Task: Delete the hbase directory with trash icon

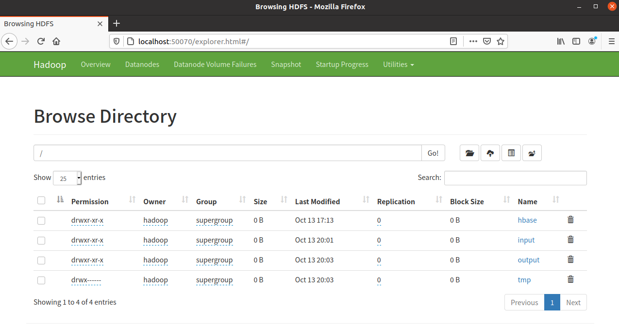Action: pos(570,220)
